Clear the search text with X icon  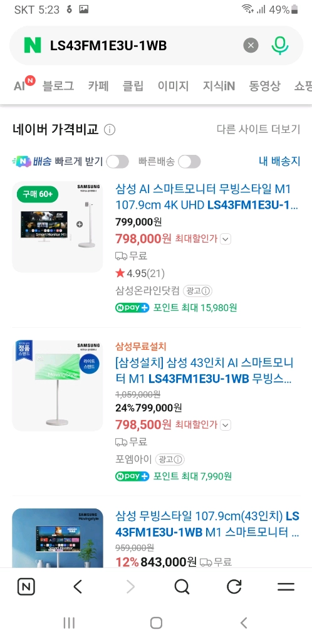251,45
